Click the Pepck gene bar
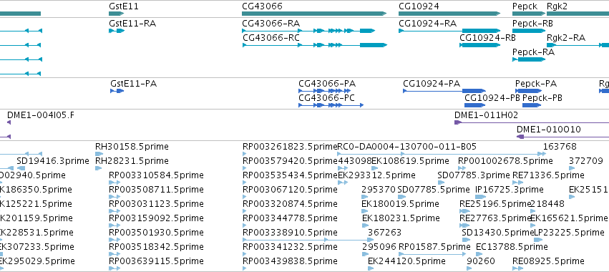609x272 pixels. (x=529, y=14)
